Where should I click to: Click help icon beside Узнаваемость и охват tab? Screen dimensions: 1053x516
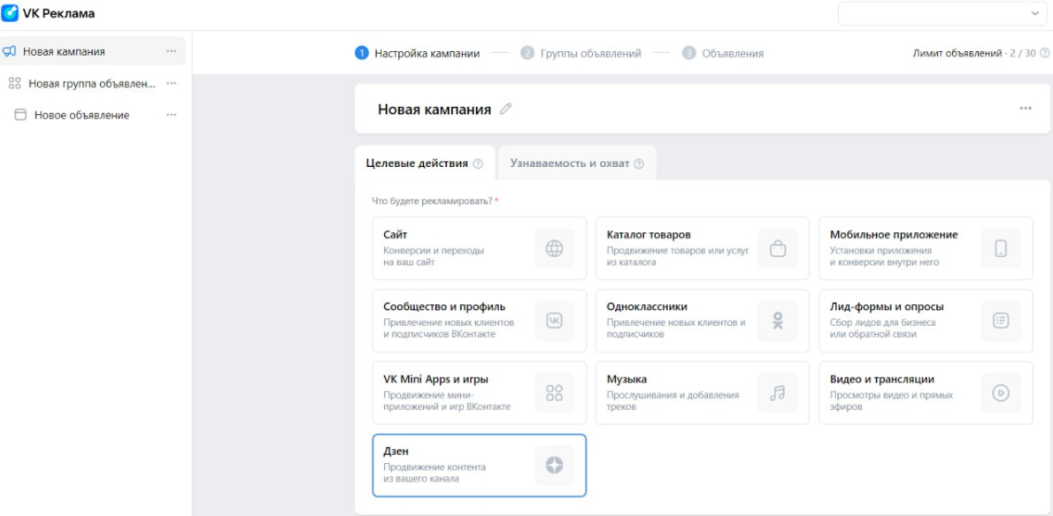click(x=639, y=163)
